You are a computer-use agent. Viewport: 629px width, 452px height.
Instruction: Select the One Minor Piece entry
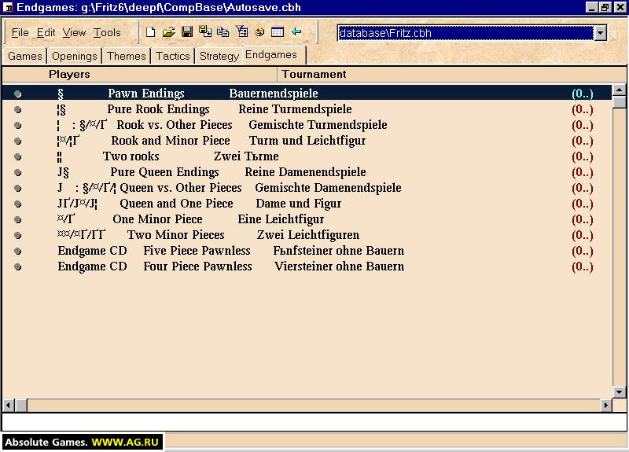307,219
